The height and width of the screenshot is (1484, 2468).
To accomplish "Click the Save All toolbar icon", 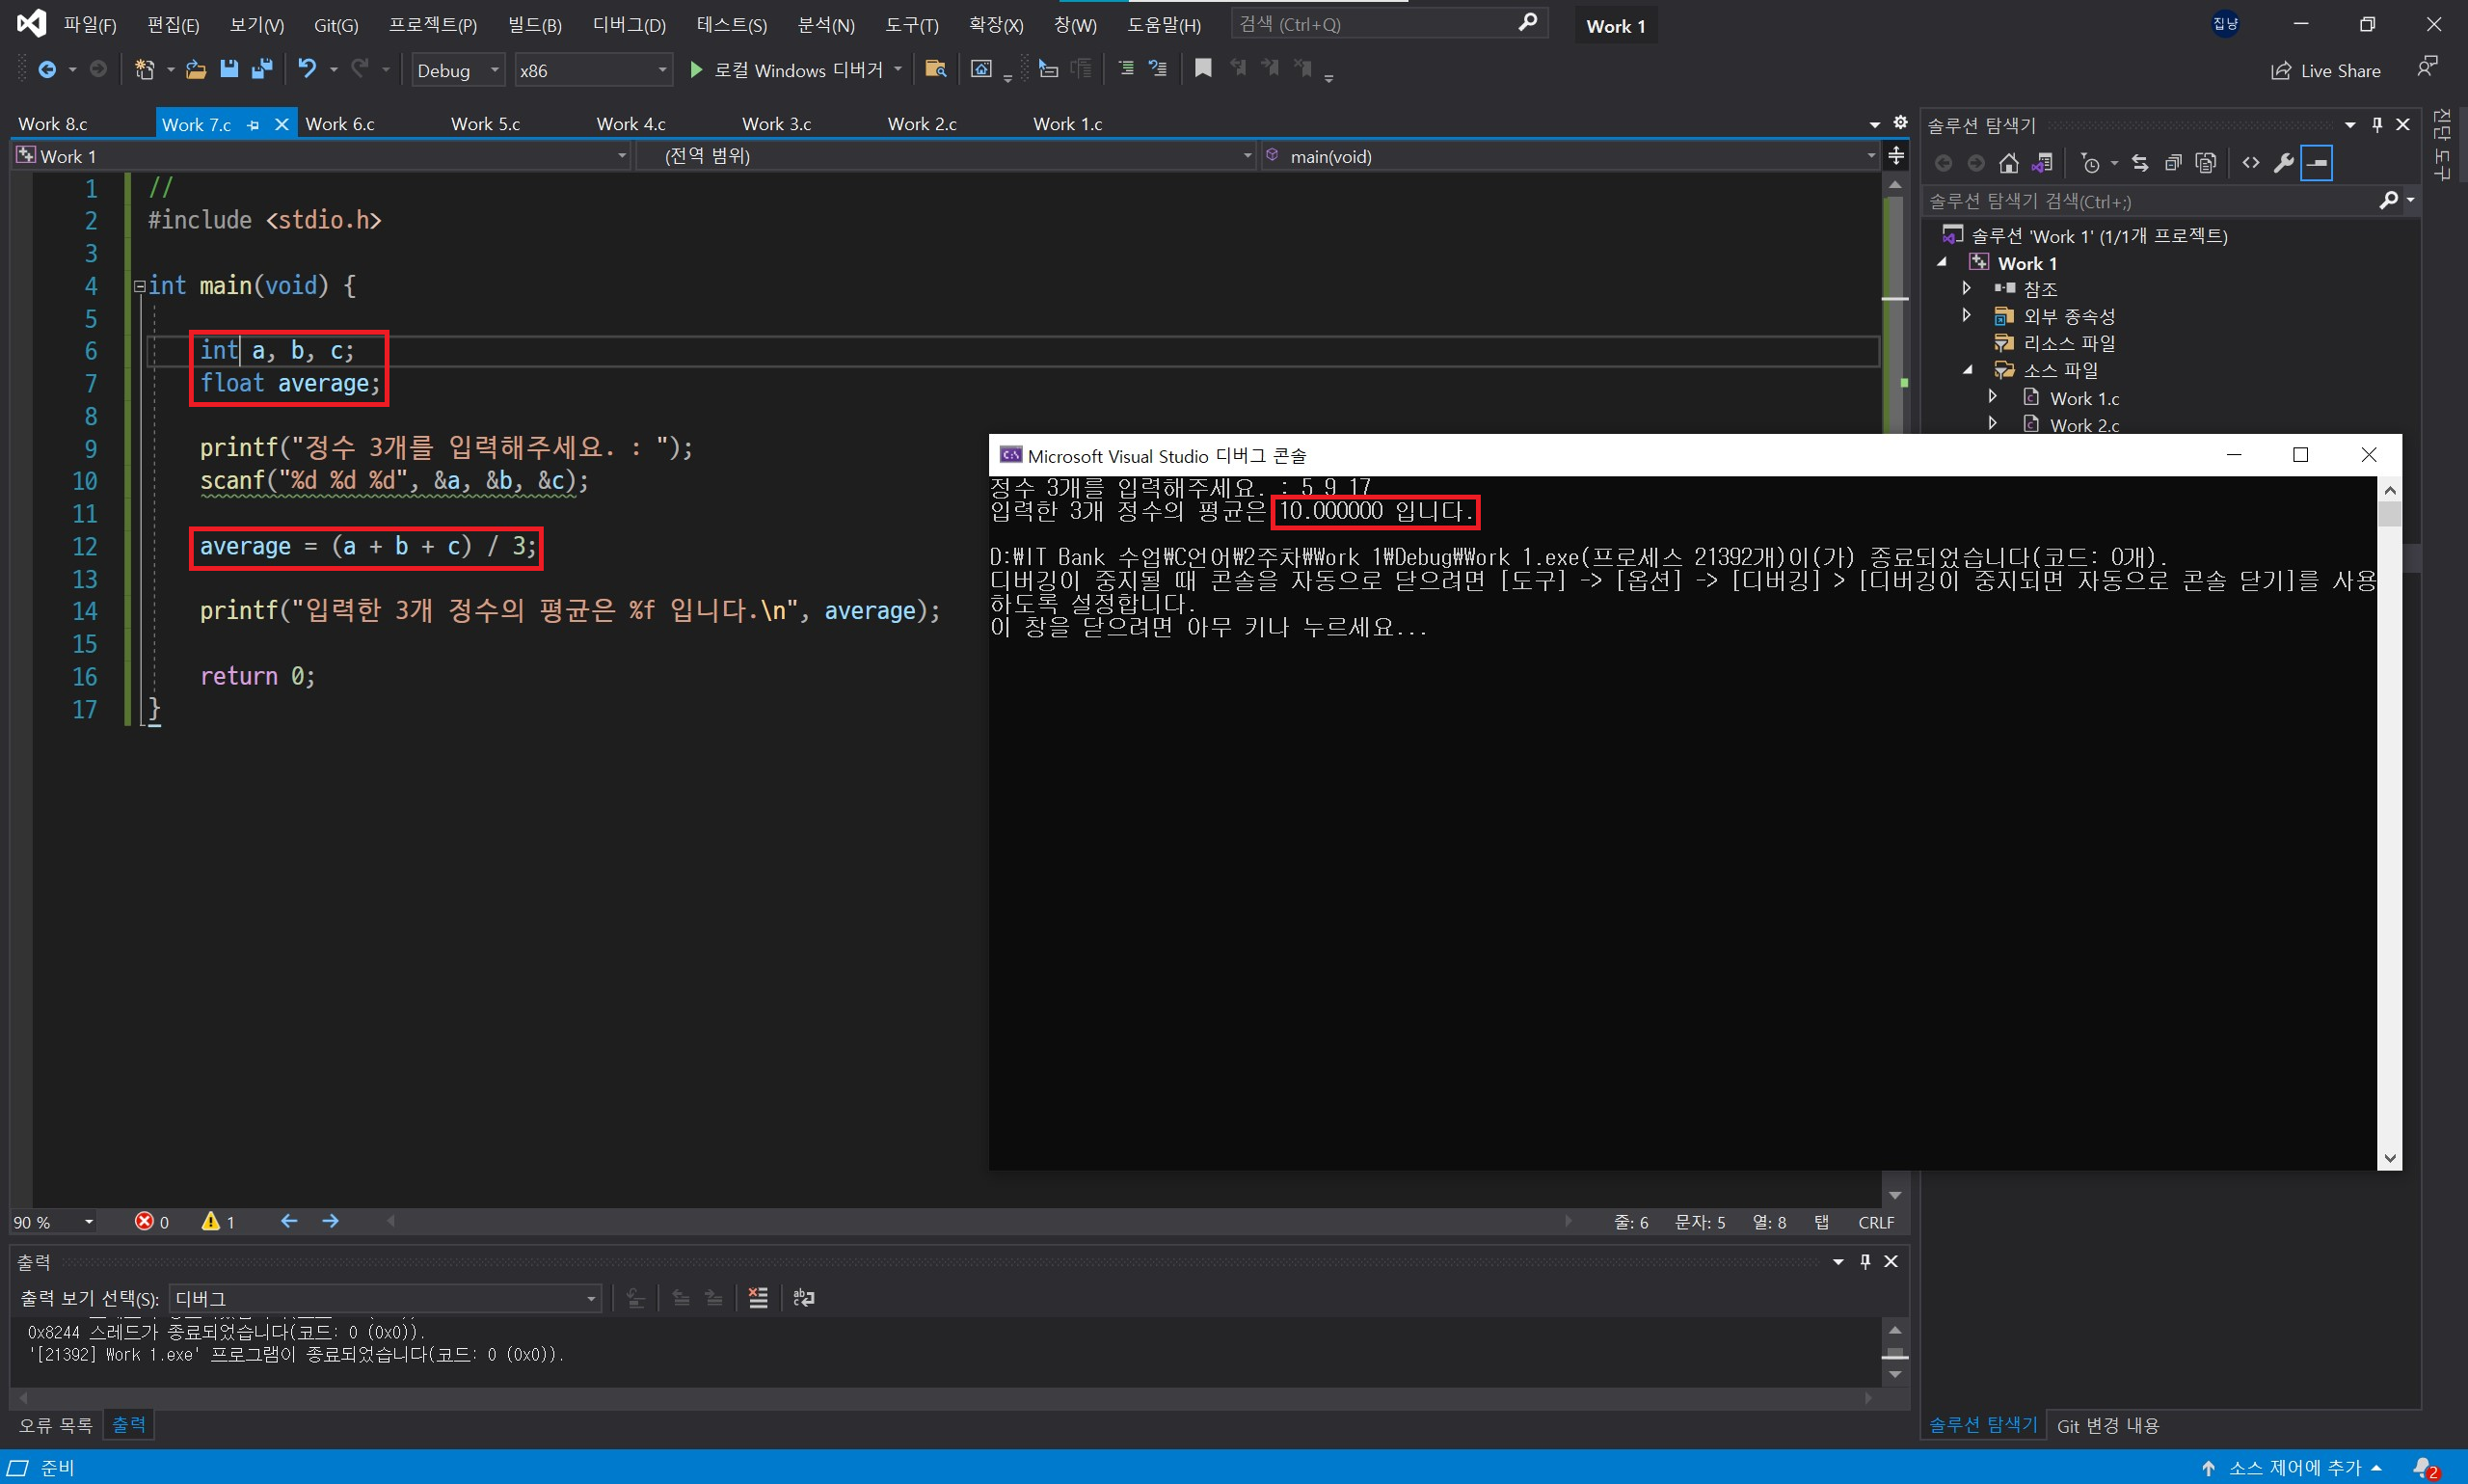I will (x=262, y=69).
